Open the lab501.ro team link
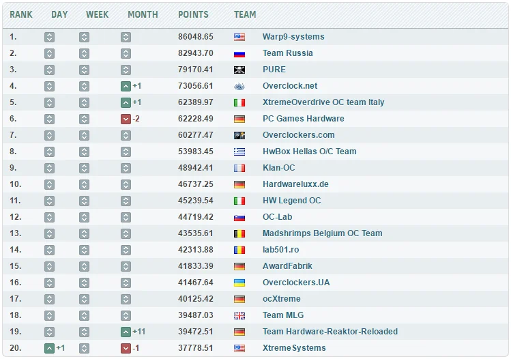This screenshot has height=359, width=511. [280, 249]
